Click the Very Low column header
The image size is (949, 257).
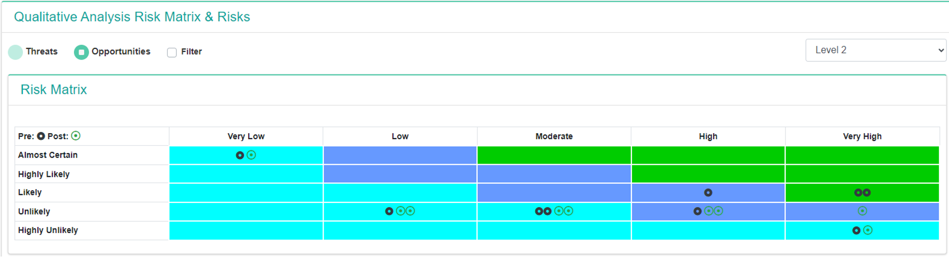tap(246, 137)
